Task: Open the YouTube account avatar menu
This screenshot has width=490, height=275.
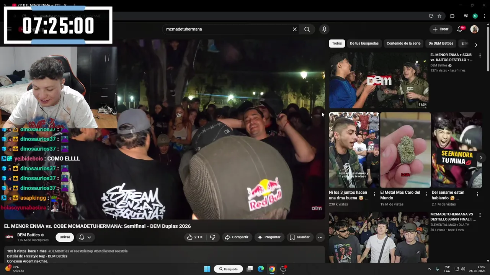Action: click(474, 29)
